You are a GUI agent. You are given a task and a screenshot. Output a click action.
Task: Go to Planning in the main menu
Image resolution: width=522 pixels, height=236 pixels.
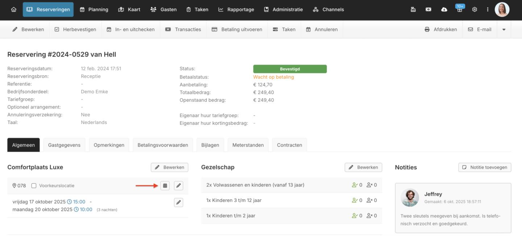tap(94, 10)
